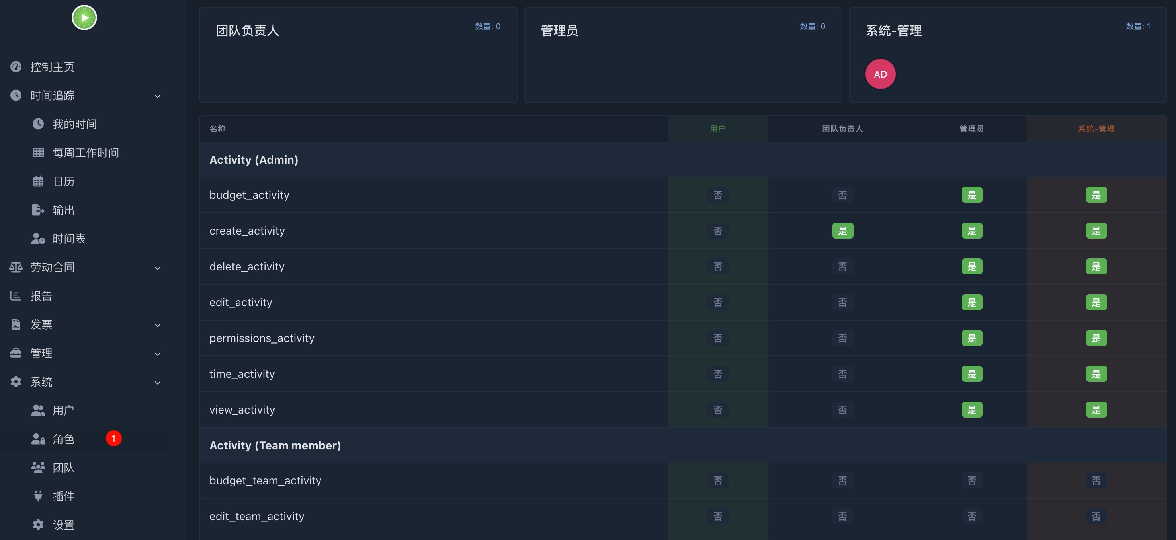Open the 团队 people icon entry

coord(38,468)
